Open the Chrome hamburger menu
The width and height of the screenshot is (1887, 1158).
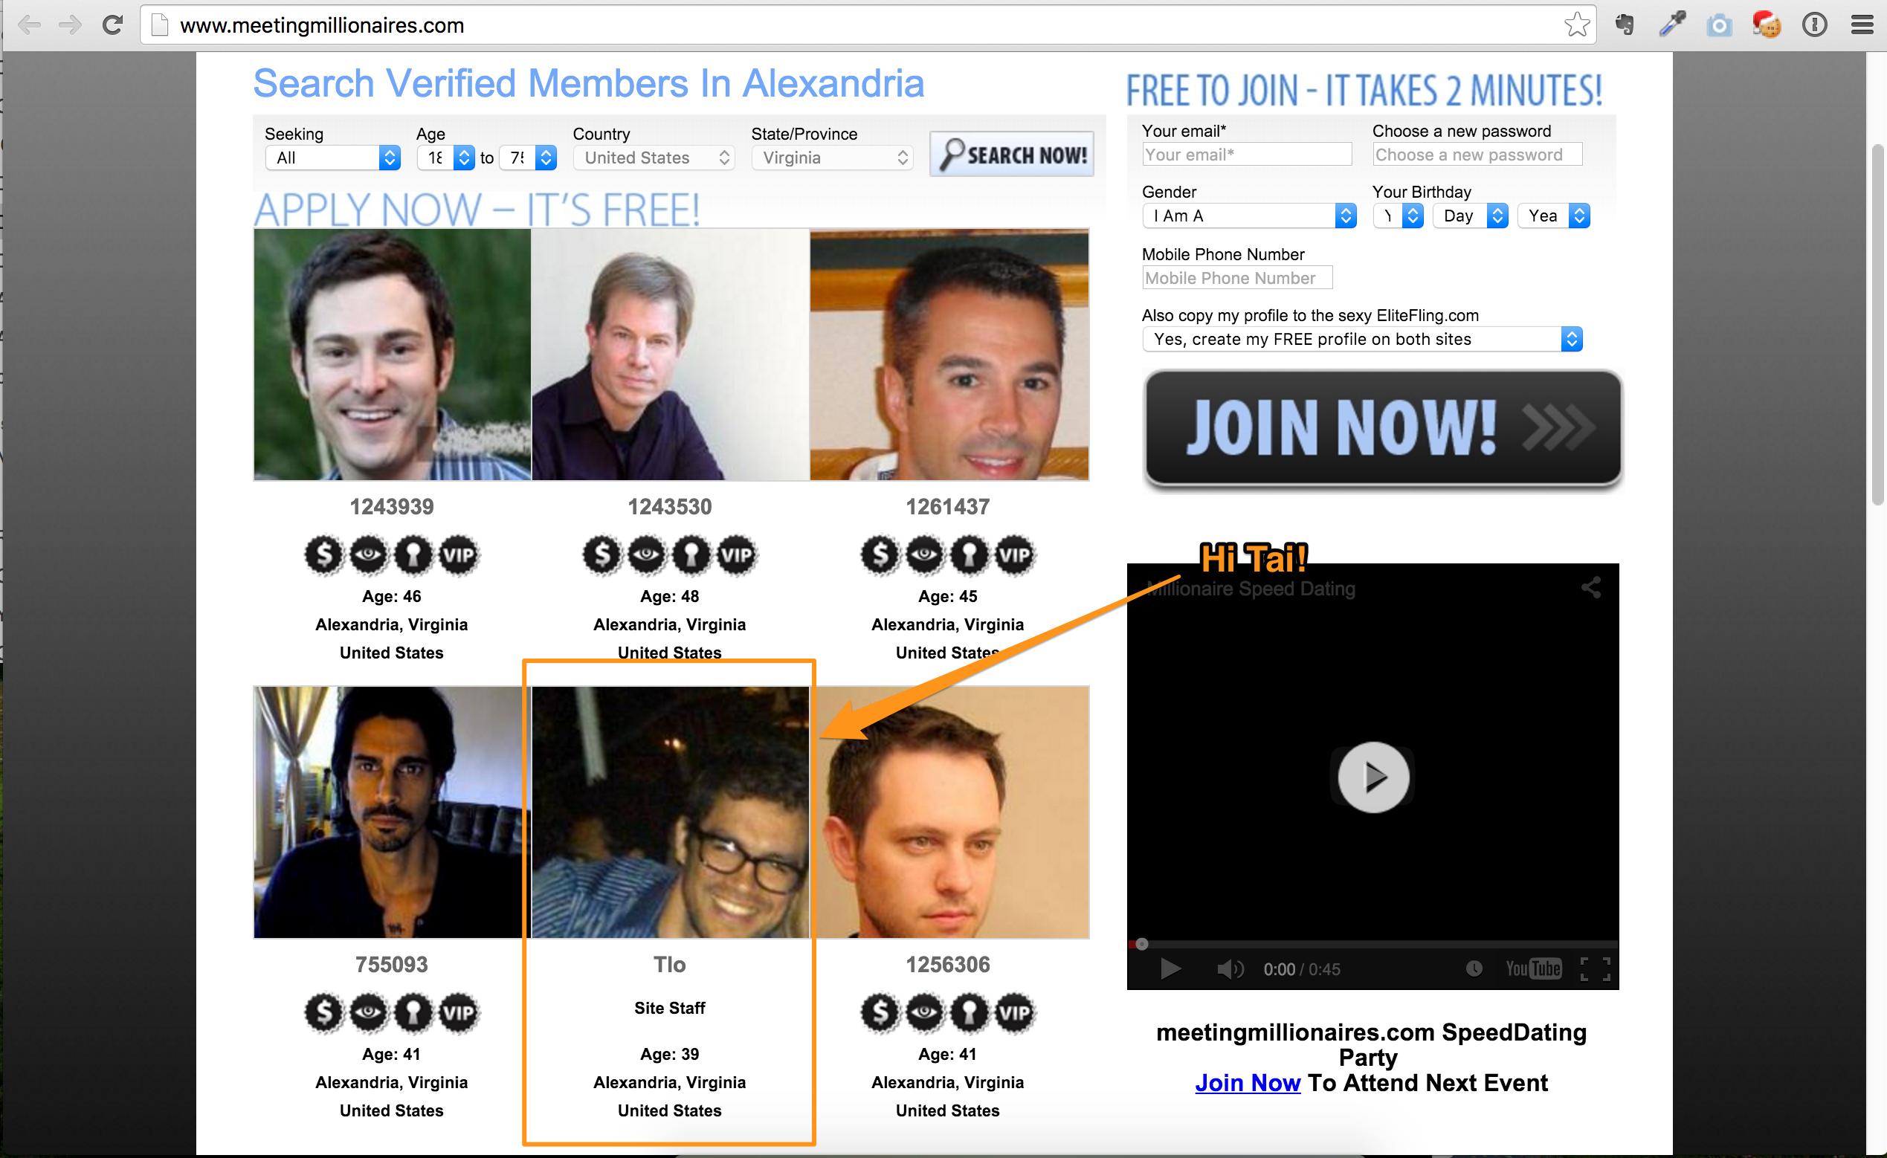[x=1862, y=25]
